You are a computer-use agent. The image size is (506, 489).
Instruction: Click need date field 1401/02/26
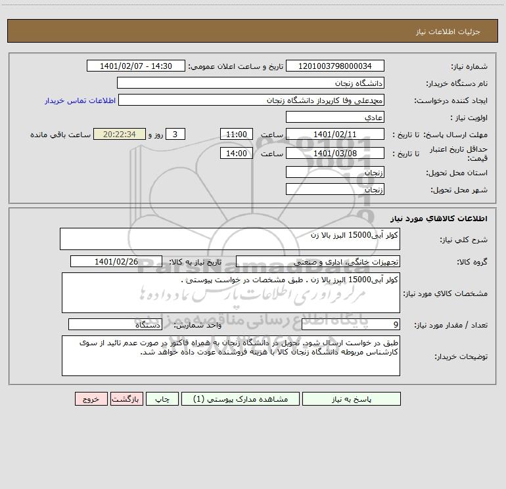tap(116, 261)
